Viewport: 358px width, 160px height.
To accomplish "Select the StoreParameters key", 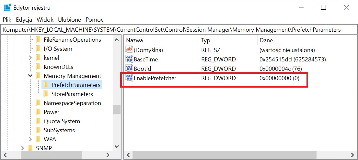I will click(72, 94).
